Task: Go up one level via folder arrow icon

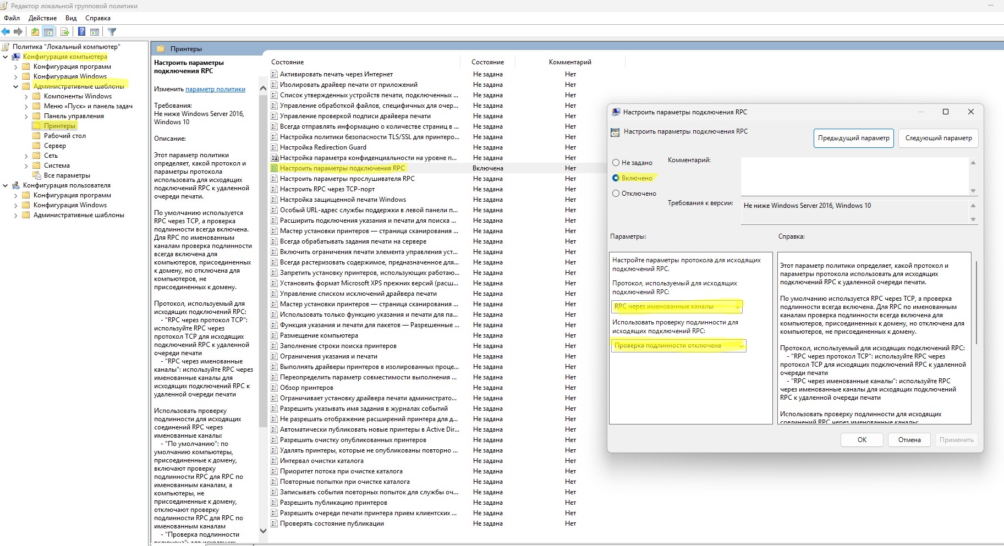Action: pos(35,32)
